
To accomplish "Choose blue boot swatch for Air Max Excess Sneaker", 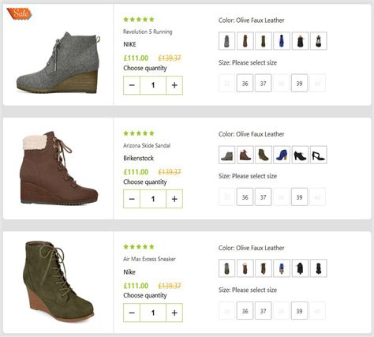I will (x=282, y=268).
